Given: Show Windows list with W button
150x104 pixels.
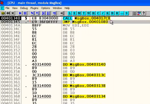Looking at the screenshot, I should 89,13.
